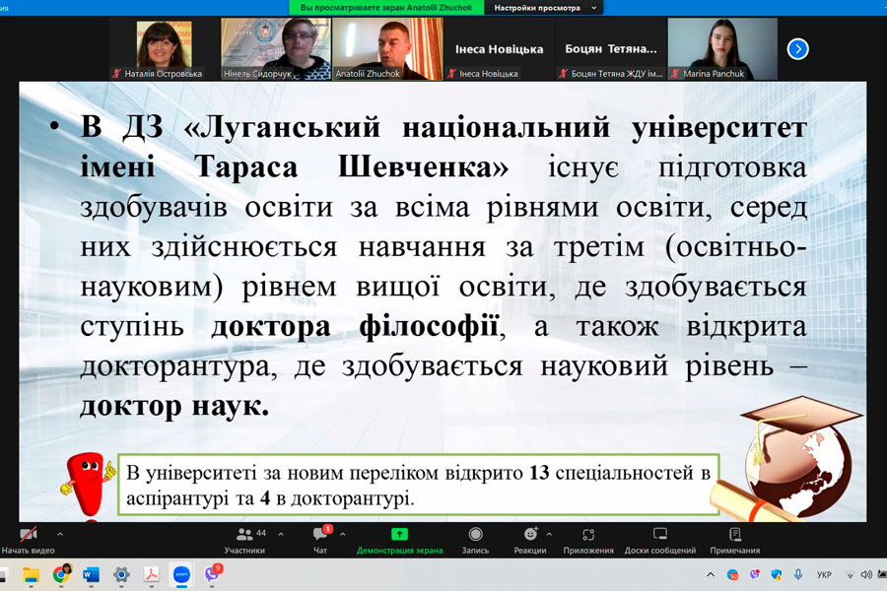Click the green Share Screen button
The width and height of the screenshot is (887, 591).
coord(399,538)
